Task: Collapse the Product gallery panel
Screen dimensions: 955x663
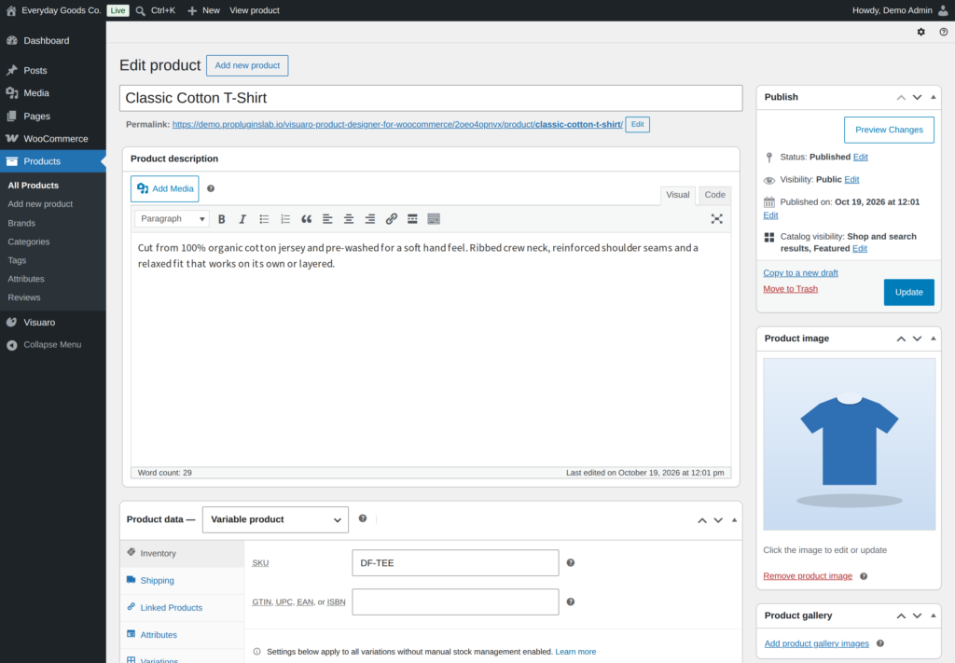Action: [x=933, y=615]
